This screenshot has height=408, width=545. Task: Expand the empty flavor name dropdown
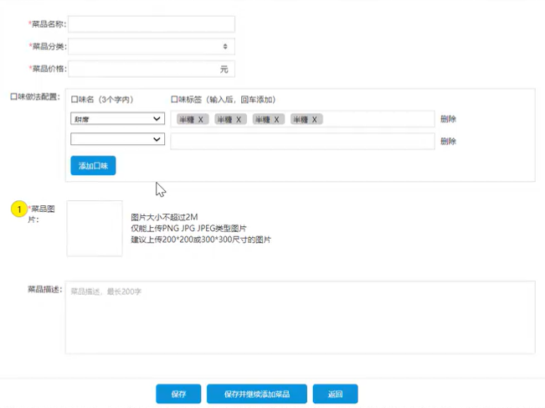[x=117, y=139]
